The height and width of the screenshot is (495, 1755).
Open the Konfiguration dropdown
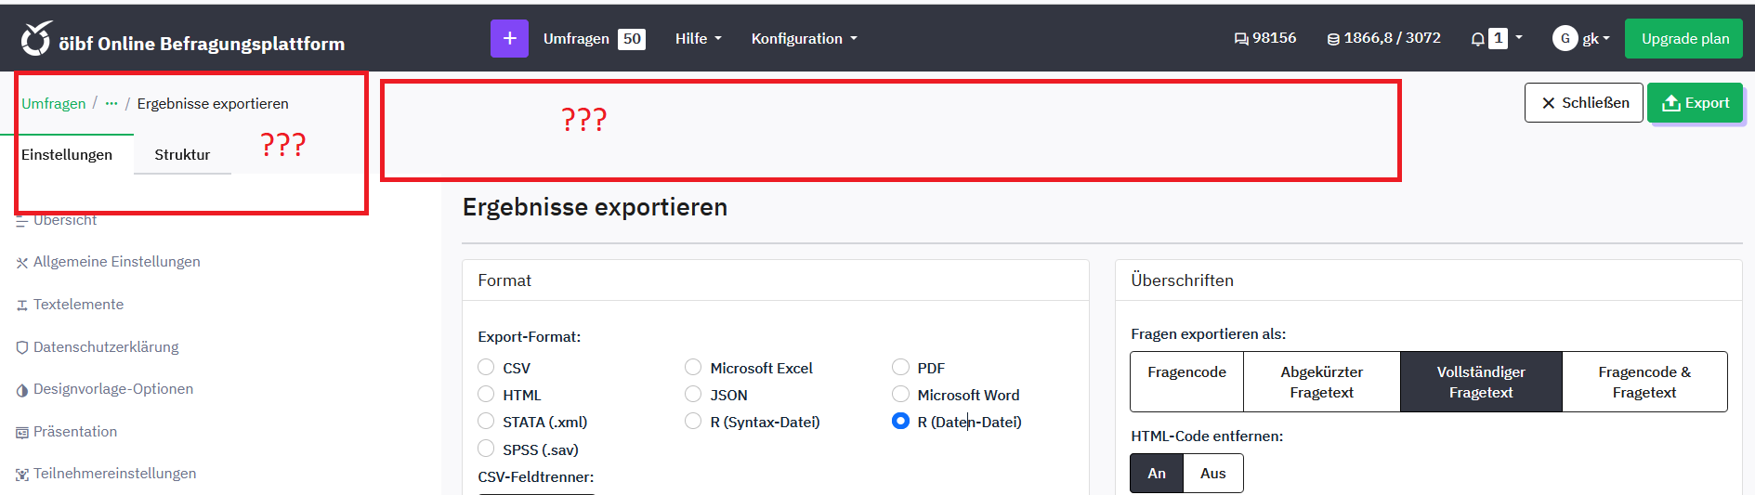tap(804, 39)
